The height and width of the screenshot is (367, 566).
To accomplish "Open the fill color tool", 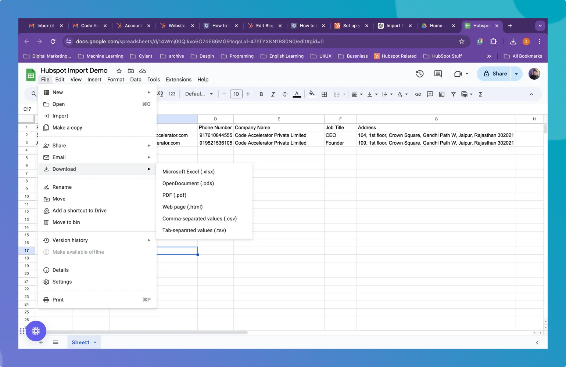I will point(312,94).
